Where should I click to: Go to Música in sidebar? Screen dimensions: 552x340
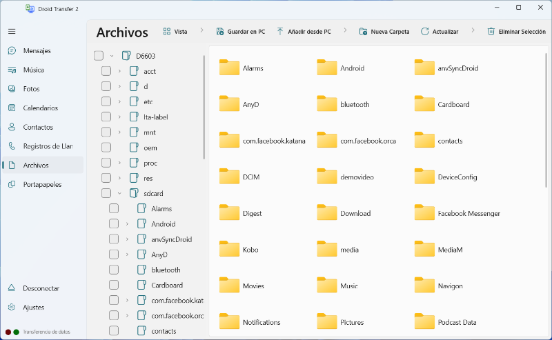click(43, 70)
